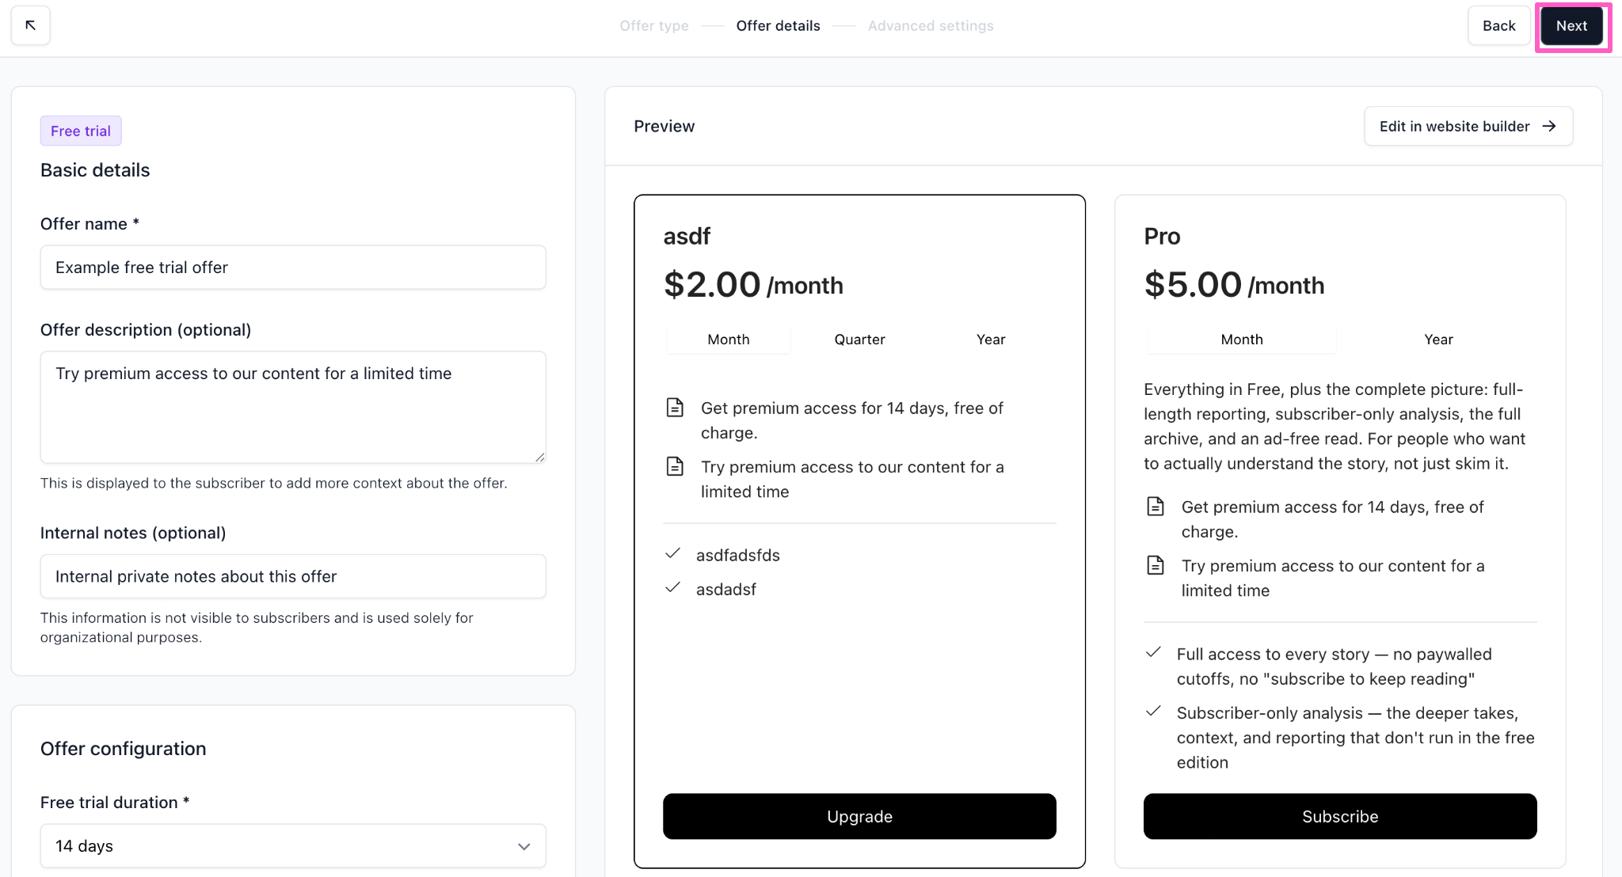Go to the Offer type step
The width and height of the screenshot is (1622, 877).
[x=654, y=26]
